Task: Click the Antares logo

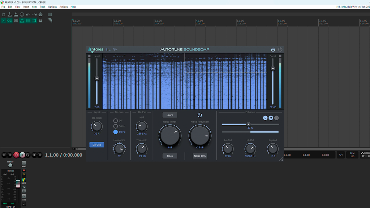Action: coord(95,49)
